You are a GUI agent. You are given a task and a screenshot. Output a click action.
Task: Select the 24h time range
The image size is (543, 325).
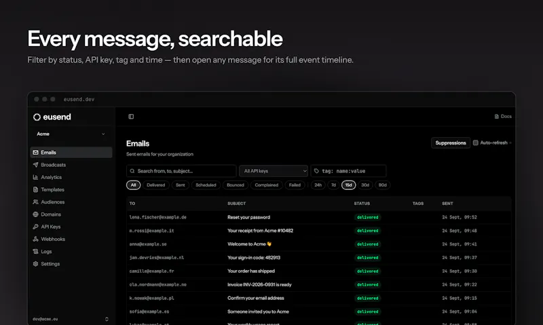pyautogui.click(x=318, y=185)
